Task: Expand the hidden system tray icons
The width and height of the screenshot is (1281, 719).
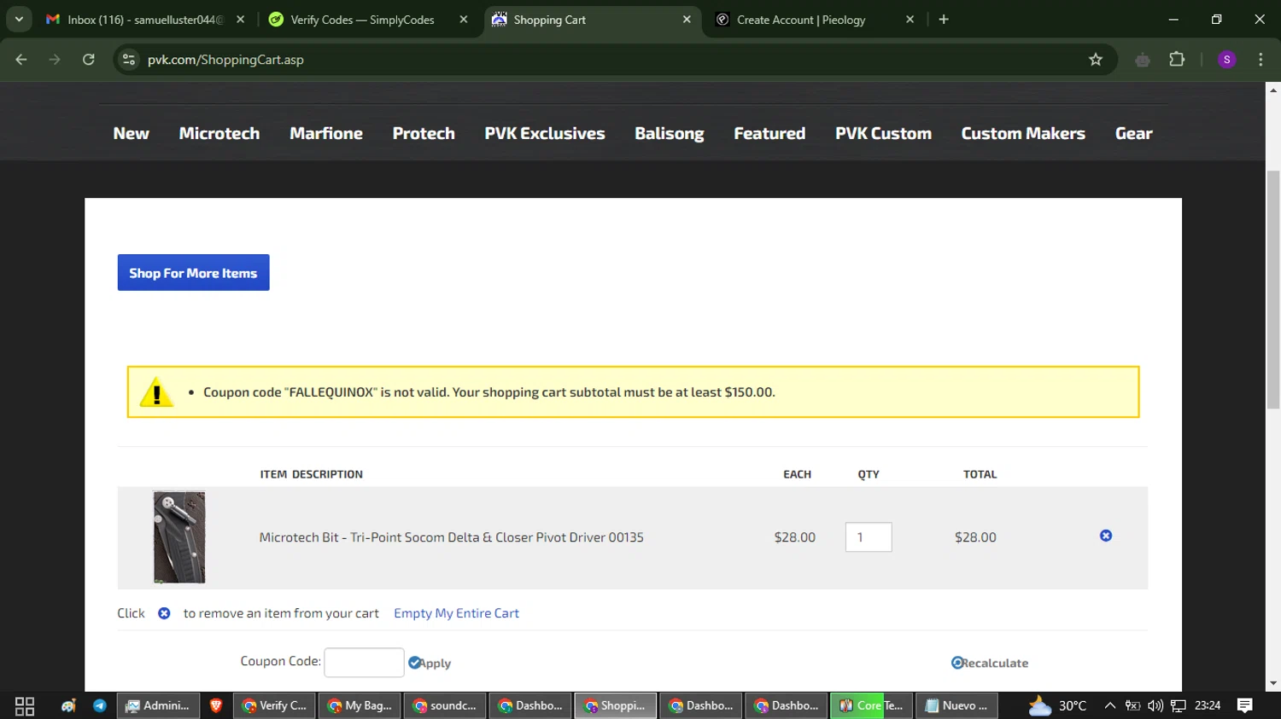Action: (1110, 706)
